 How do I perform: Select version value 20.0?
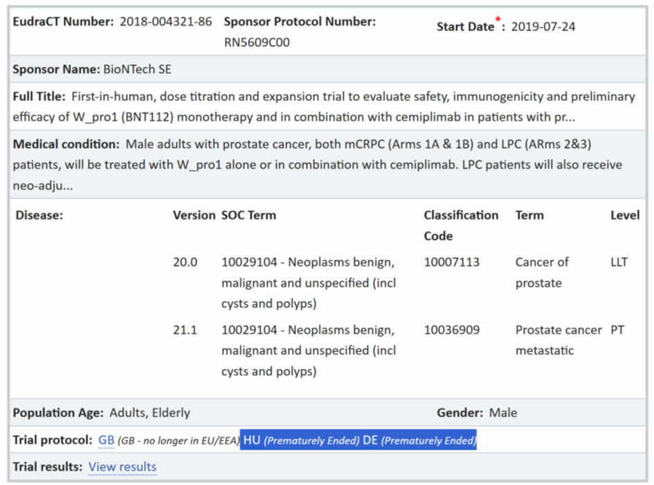(185, 262)
